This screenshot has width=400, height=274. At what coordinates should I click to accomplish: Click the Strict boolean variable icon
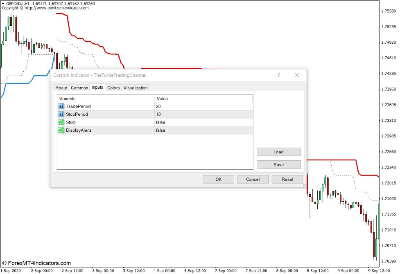point(61,122)
